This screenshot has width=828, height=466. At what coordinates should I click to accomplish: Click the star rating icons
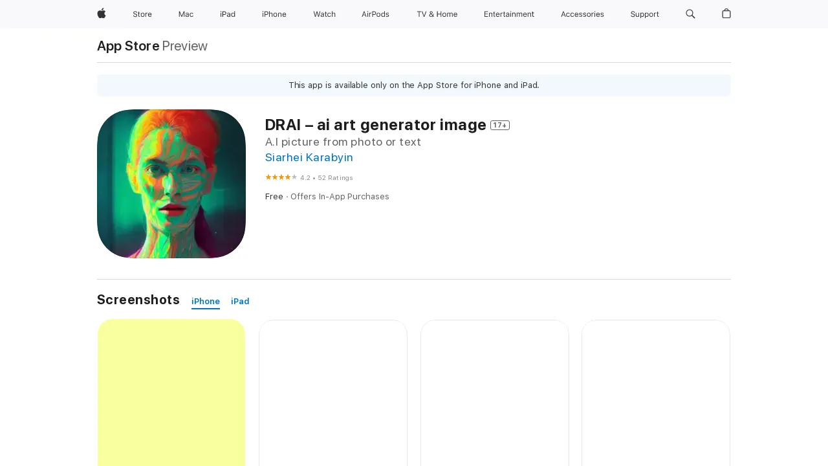pyautogui.click(x=281, y=177)
